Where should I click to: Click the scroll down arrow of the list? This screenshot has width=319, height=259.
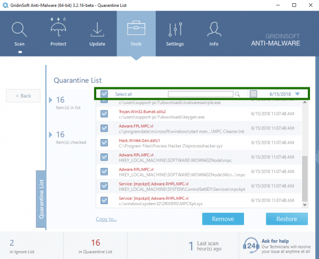coord(305,205)
